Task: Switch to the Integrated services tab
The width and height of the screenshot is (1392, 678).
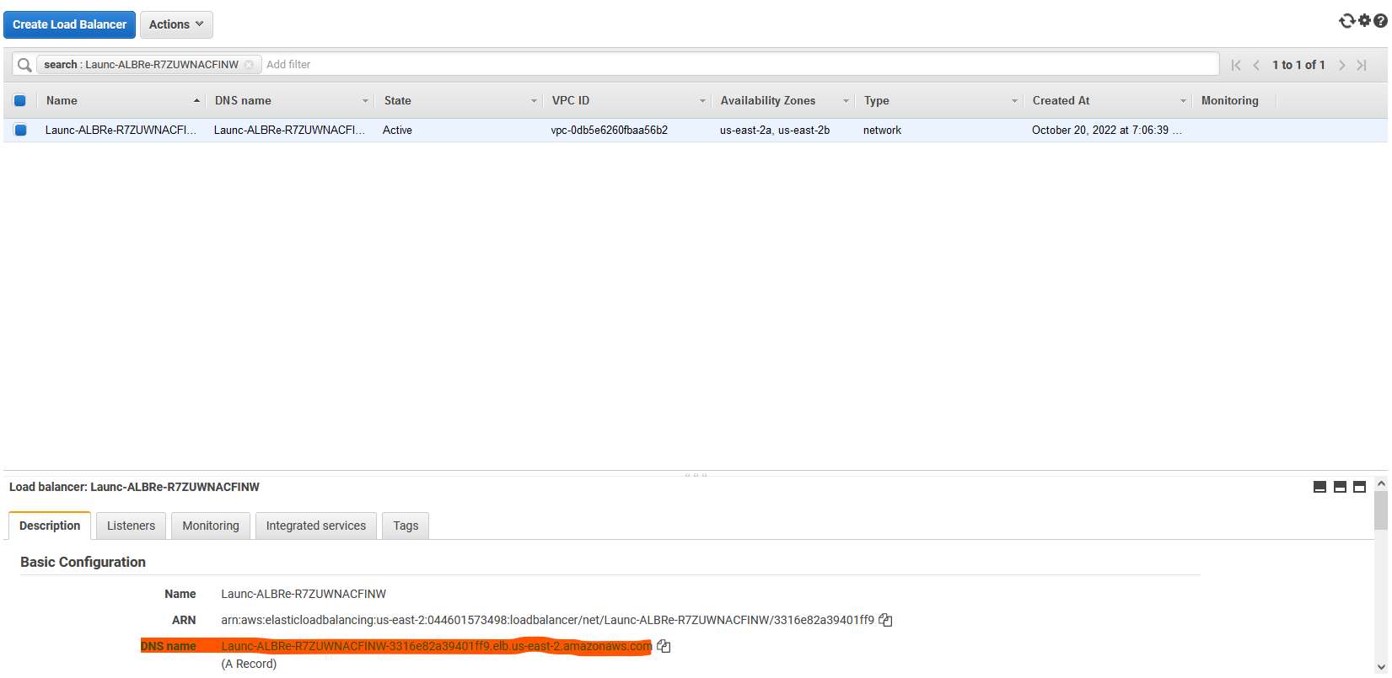Action: [x=316, y=526]
